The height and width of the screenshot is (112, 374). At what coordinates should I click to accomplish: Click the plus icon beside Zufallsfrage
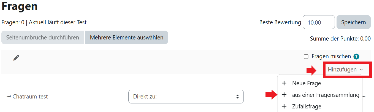pos(284,106)
